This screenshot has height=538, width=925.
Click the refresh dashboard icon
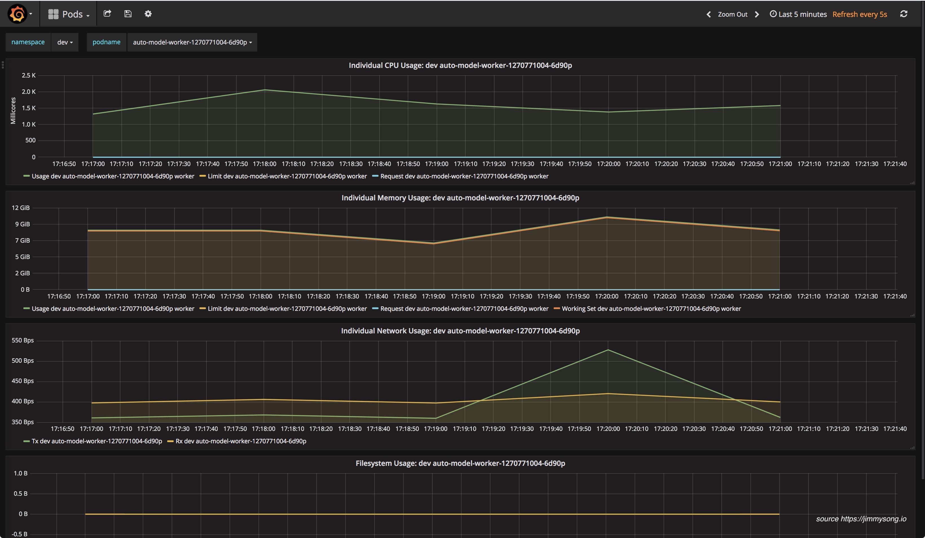(904, 14)
